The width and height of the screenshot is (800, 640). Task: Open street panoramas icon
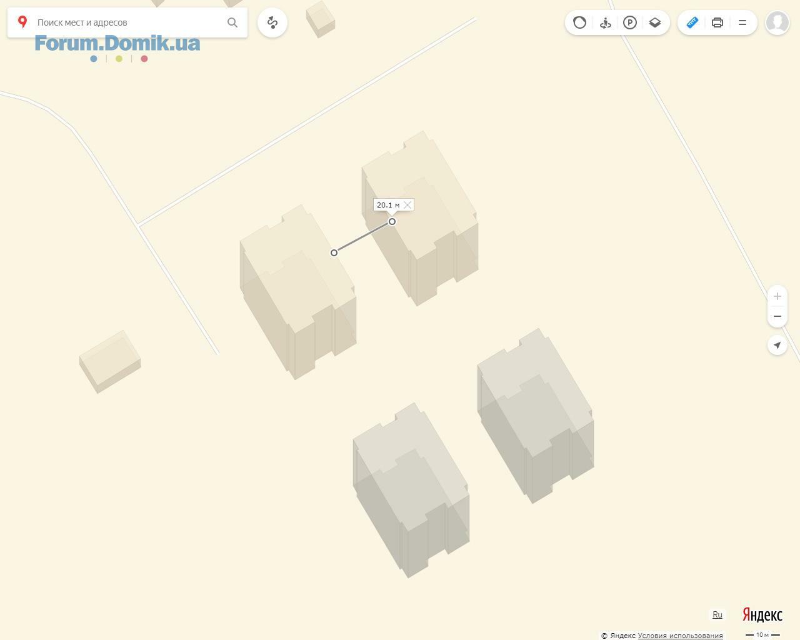tap(605, 22)
